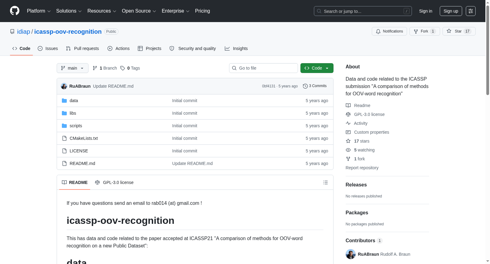Switch to the GPL-3.0 license tab
The image size is (490, 264).
tap(114, 182)
